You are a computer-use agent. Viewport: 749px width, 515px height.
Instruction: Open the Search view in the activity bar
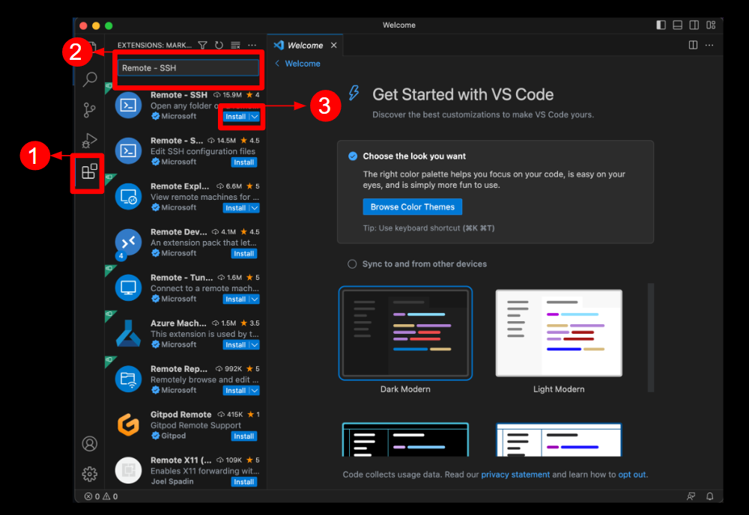pyautogui.click(x=90, y=79)
